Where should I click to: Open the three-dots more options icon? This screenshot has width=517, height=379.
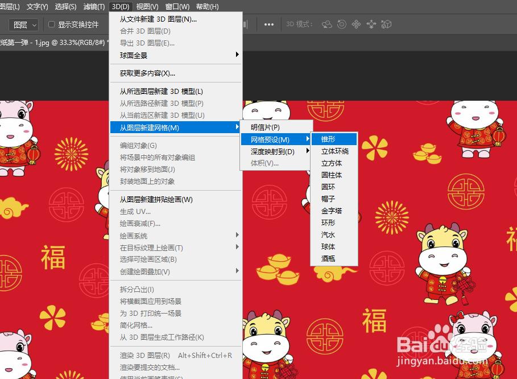coord(268,24)
